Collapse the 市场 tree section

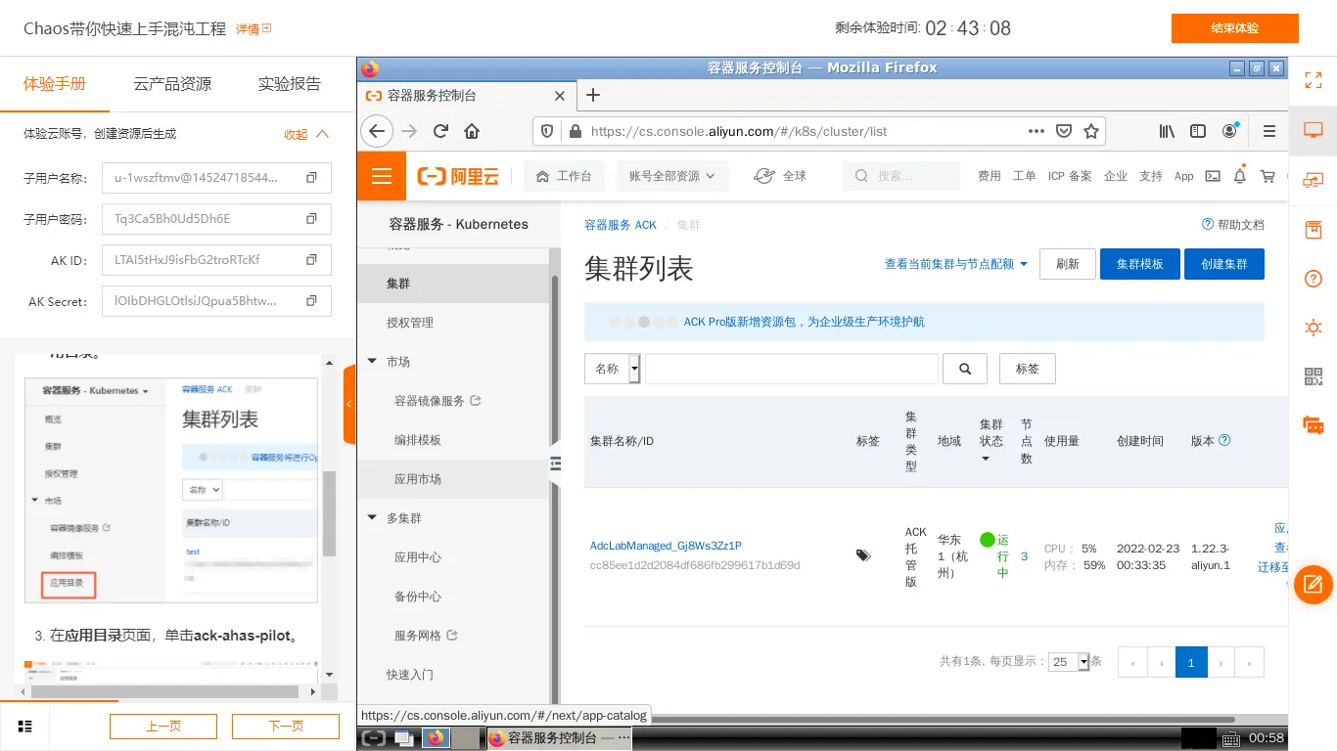point(372,362)
